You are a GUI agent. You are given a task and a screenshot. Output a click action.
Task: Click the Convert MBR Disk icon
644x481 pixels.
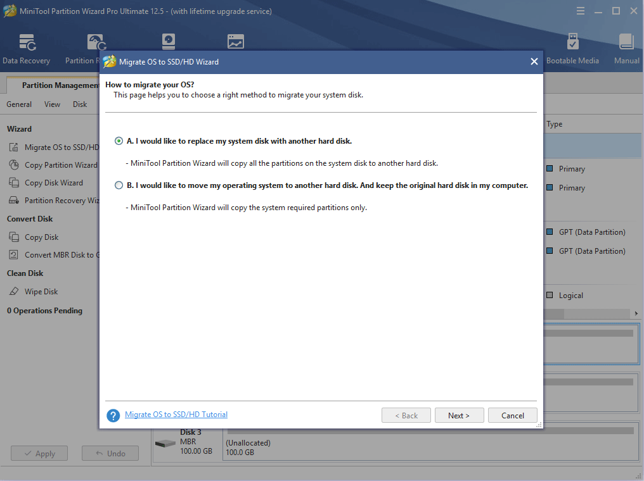click(13, 254)
